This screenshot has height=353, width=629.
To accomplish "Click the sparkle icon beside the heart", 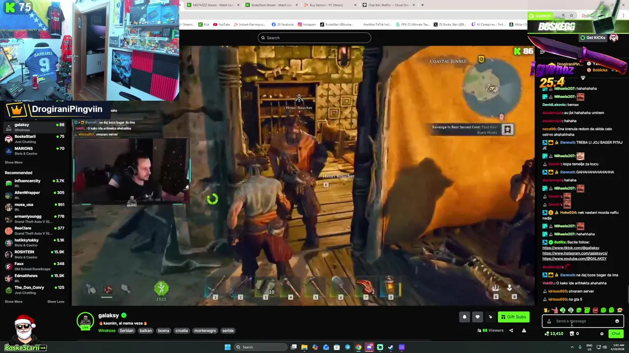I will click(x=490, y=317).
